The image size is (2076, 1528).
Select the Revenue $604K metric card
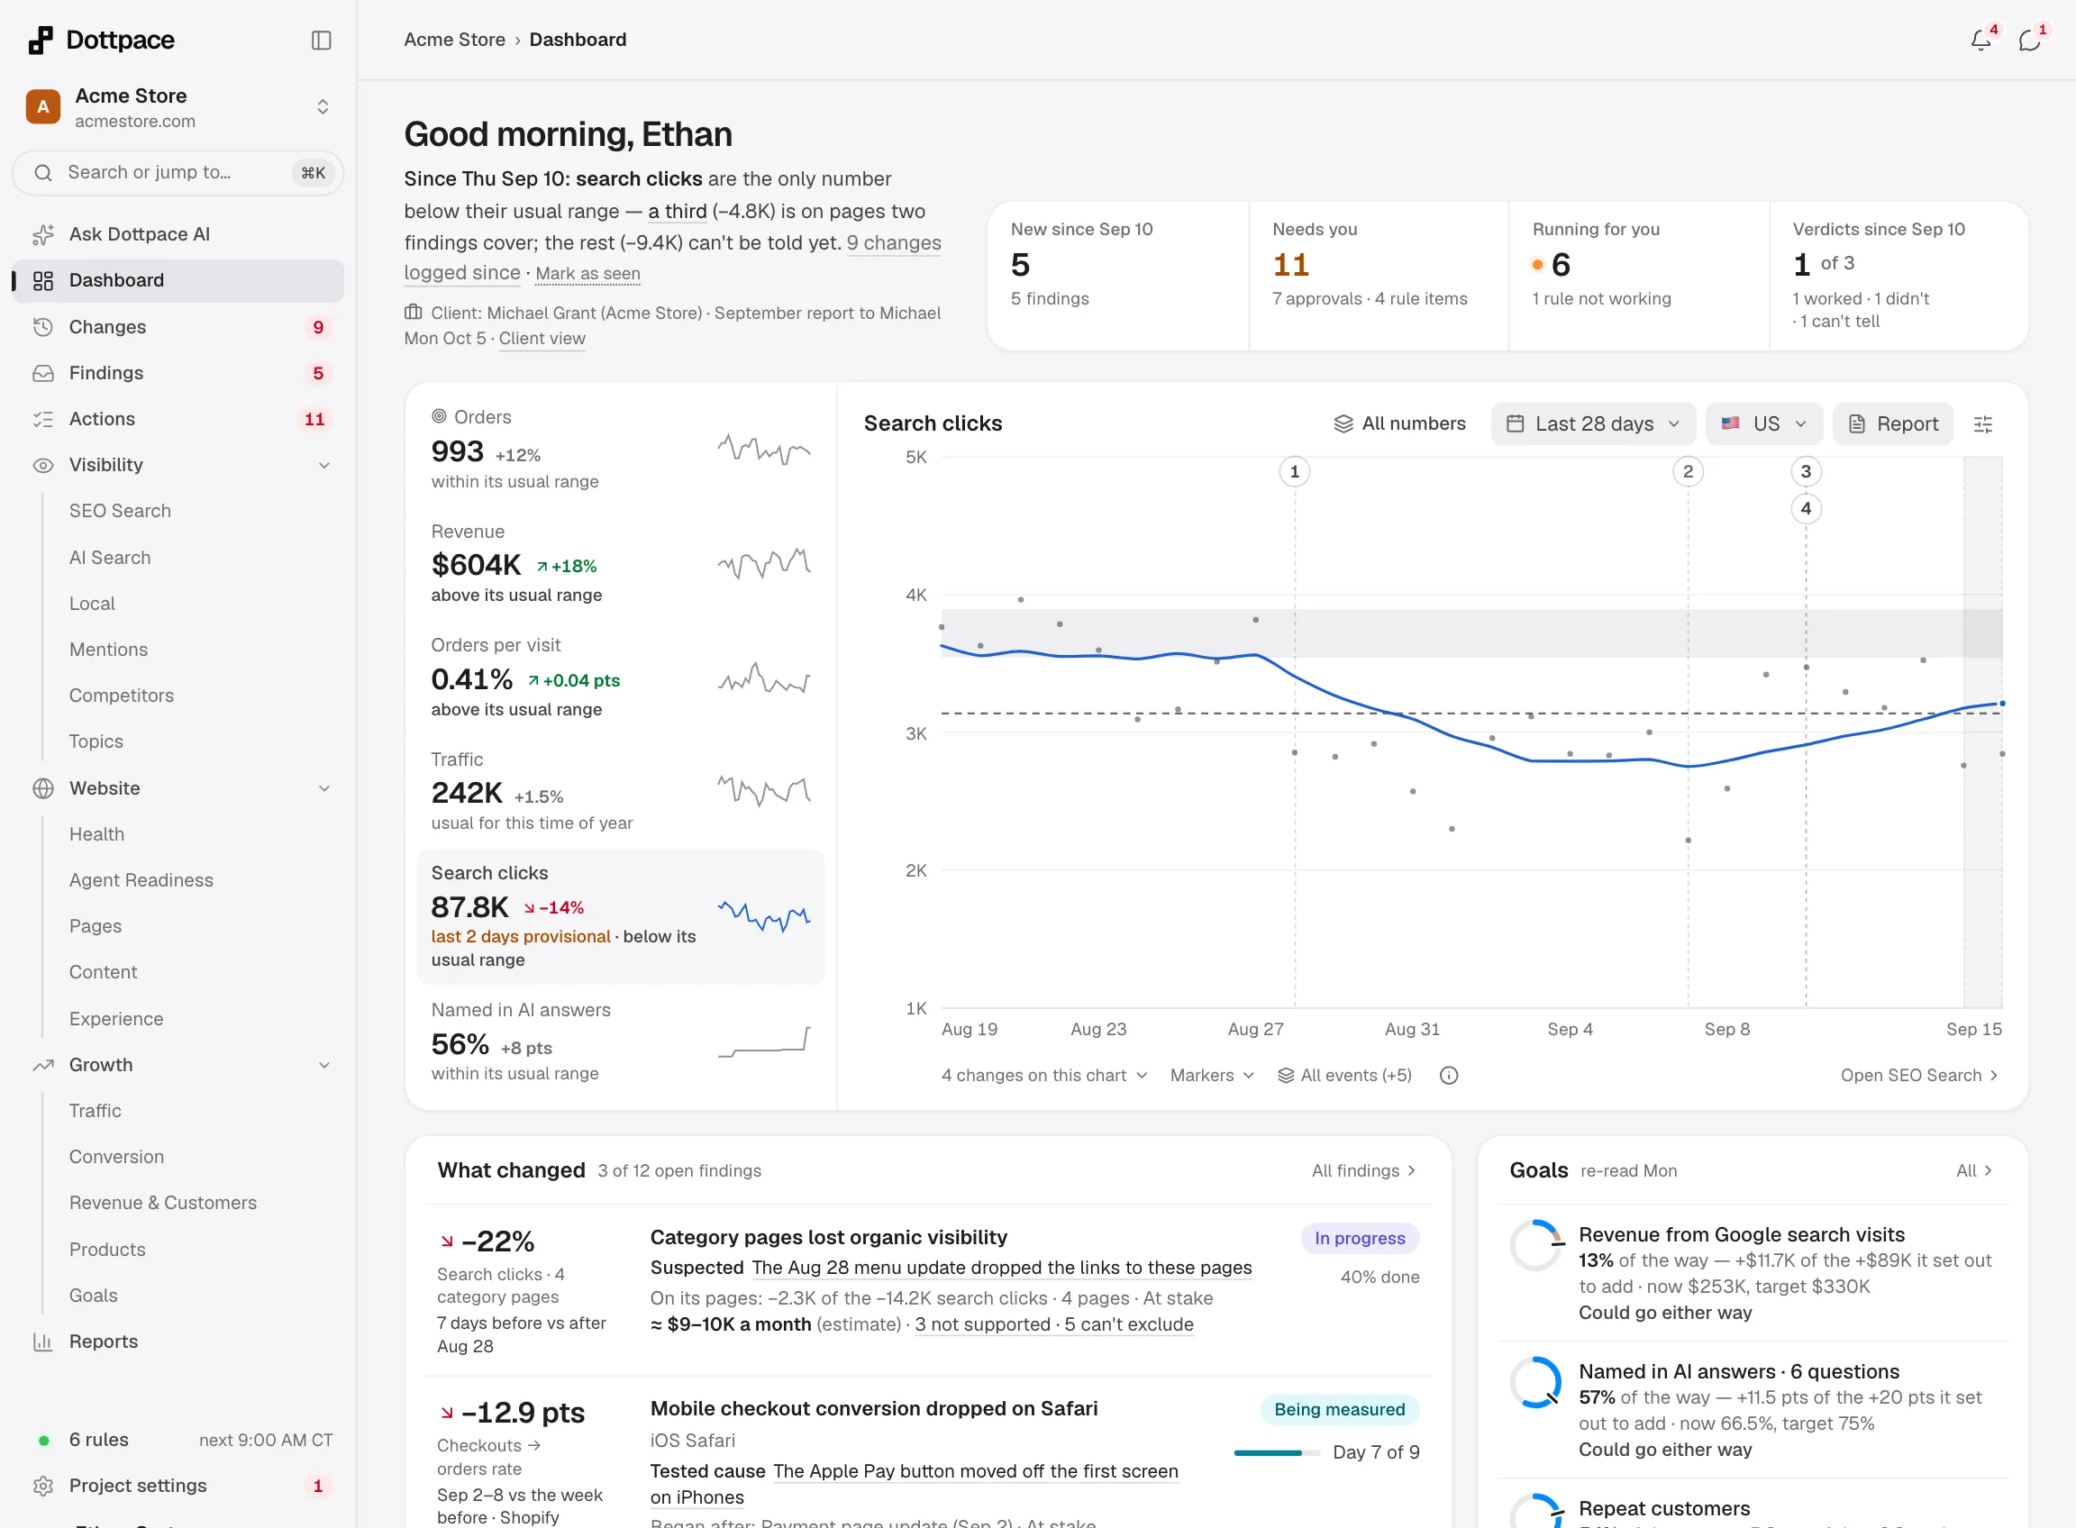pyautogui.click(x=621, y=563)
